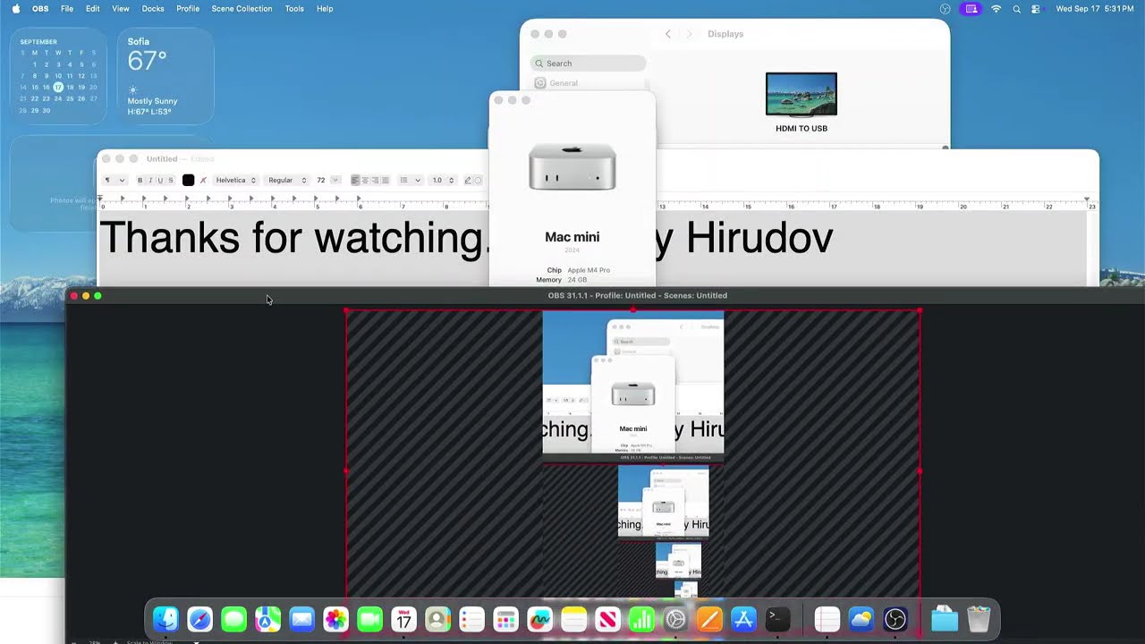Open Mail app in the Dock
This screenshot has height=644, width=1145.
click(301, 619)
